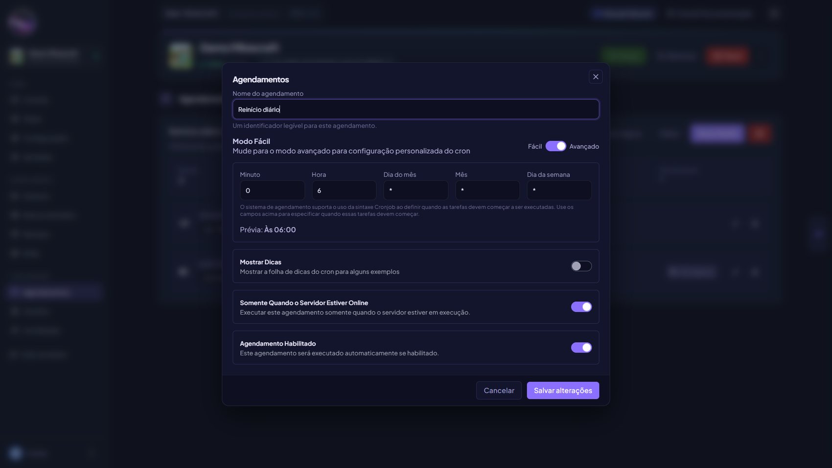832x468 pixels.
Task: Click the Fácil label
Action: coord(535,146)
